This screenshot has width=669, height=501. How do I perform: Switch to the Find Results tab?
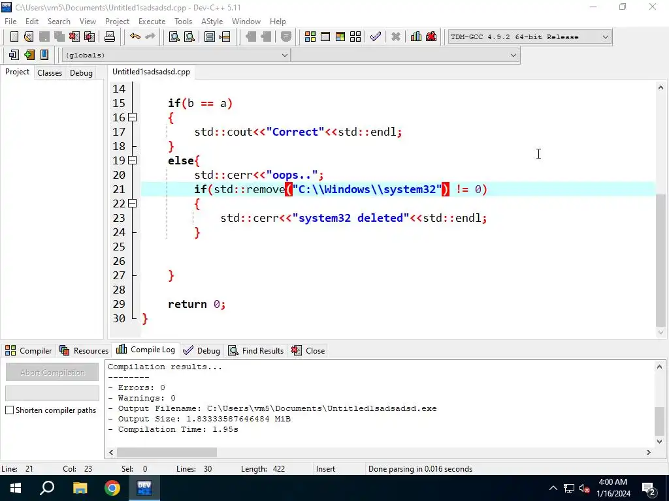(x=256, y=350)
